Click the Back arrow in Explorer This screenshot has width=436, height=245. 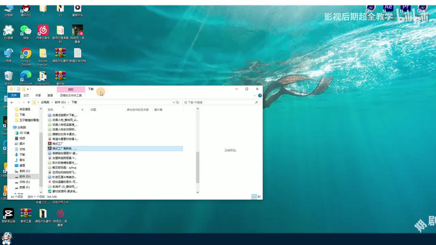click(12, 102)
